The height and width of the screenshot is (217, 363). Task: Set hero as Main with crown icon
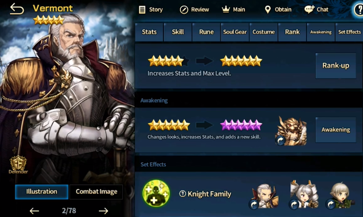click(x=226, y=9)
